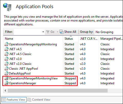Click the Classic .NET AppPool icon
This screenshot has height=104, width=123.
[6, 69]
